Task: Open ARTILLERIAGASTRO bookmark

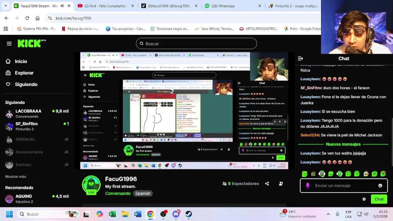Action: tap(259, 29)
